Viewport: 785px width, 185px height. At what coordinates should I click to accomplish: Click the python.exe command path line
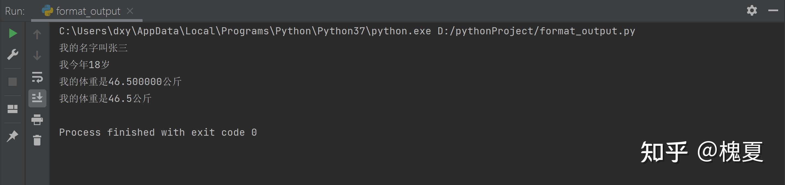coord(347,31)
